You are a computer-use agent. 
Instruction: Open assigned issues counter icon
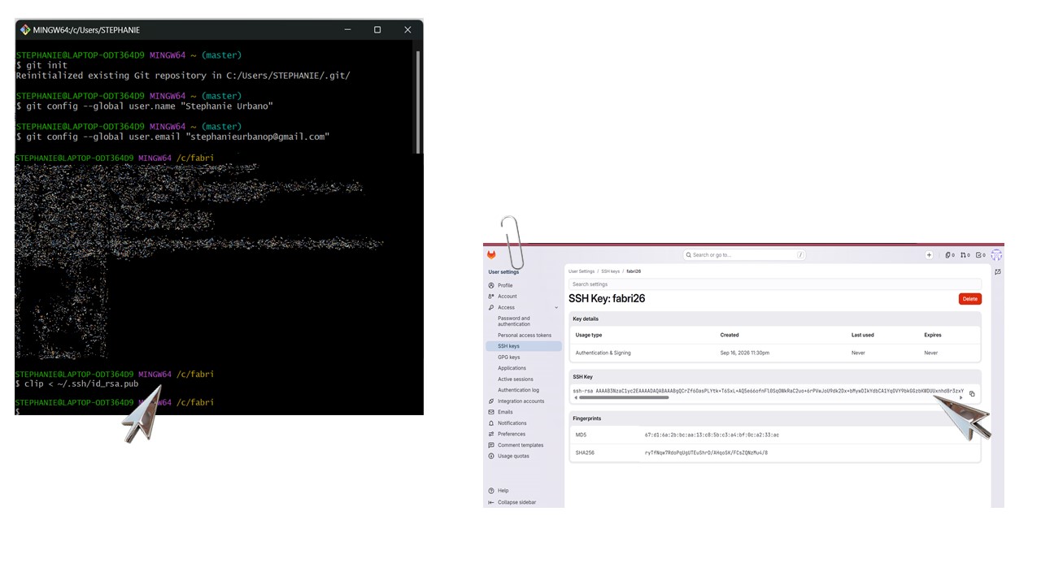pos(949,255)
